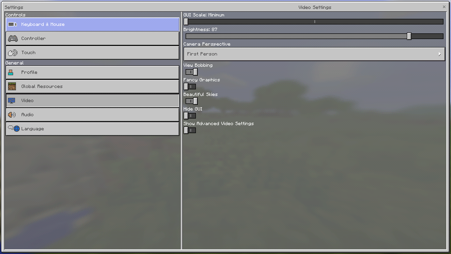Open Audio settings
The height and width of the screenshot is (254, 451).
[x=93, y=115]
